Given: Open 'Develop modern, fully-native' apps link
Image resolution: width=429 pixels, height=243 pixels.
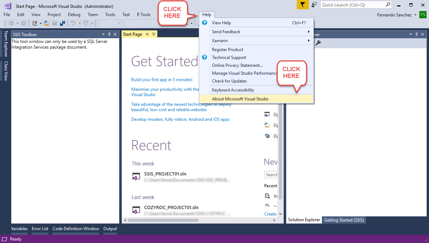Looking at the screenshot, I should pyautogui.click(x=181, y=119).
